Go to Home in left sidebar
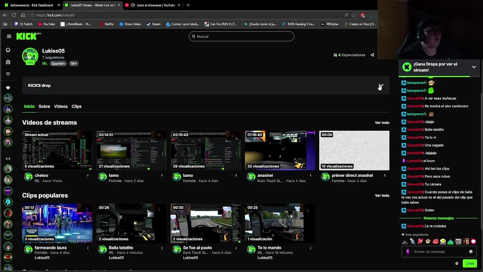 click(x=8, y=50)
